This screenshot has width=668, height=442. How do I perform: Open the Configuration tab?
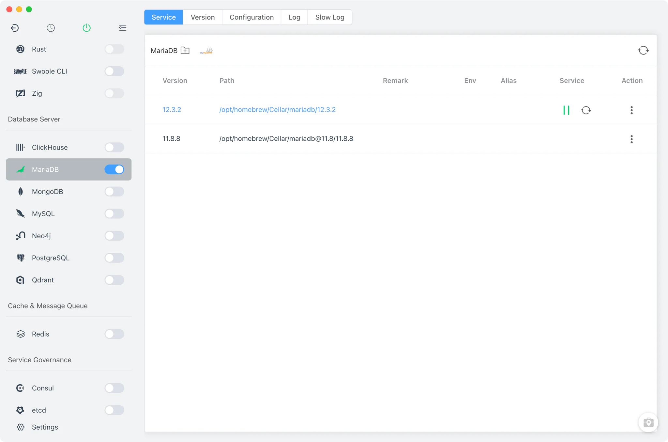pos(251,17)
